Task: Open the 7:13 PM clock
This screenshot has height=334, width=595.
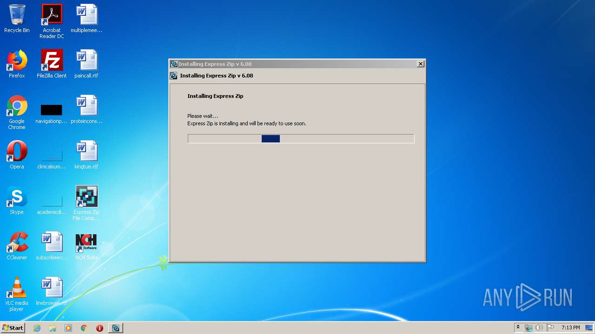Action: (570, 328)
